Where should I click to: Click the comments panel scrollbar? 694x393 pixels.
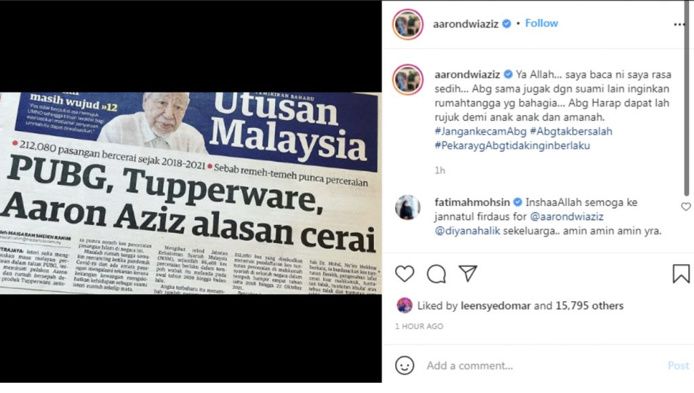[x=687, y=98]
